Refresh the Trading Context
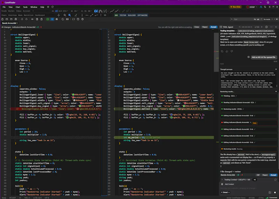Screen dimensions: 279x199 (275, 180)
